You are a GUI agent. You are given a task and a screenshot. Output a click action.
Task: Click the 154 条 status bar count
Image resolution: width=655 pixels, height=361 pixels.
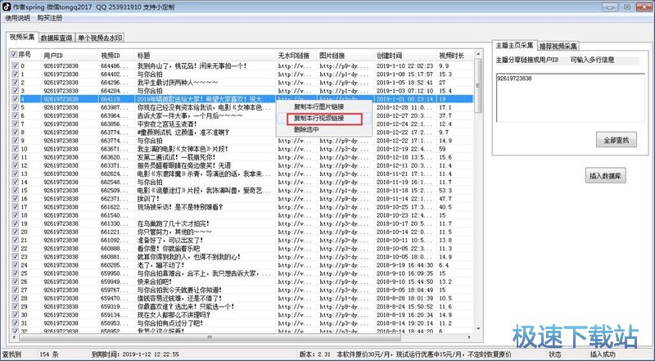click(49, 354)
